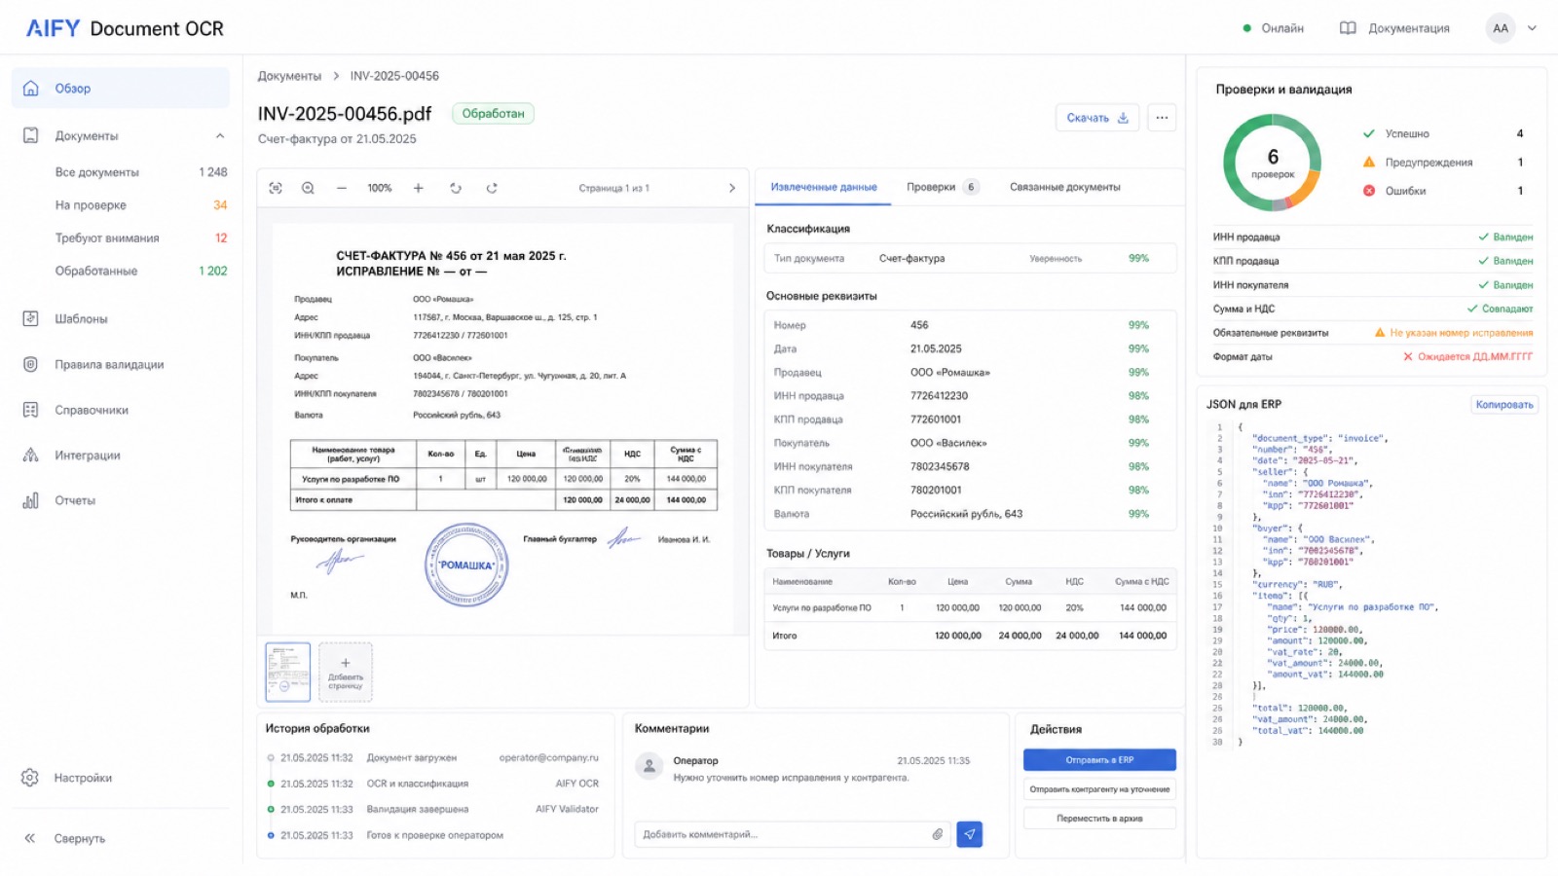The height and width of the screenshot is (876, 1558).
Task: Collapse the Документы sidebar section
Action: pos(220,136)
